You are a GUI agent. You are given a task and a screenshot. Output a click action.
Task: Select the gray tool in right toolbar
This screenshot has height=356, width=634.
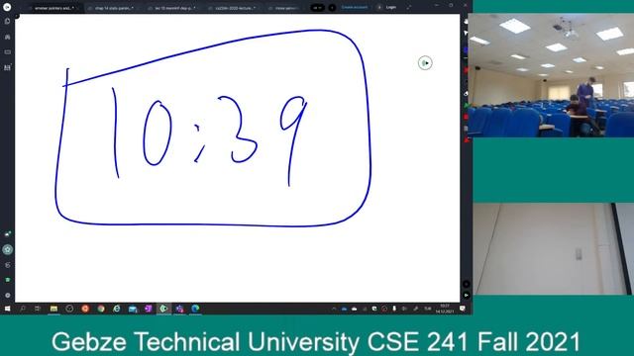[x=466, y=129]
